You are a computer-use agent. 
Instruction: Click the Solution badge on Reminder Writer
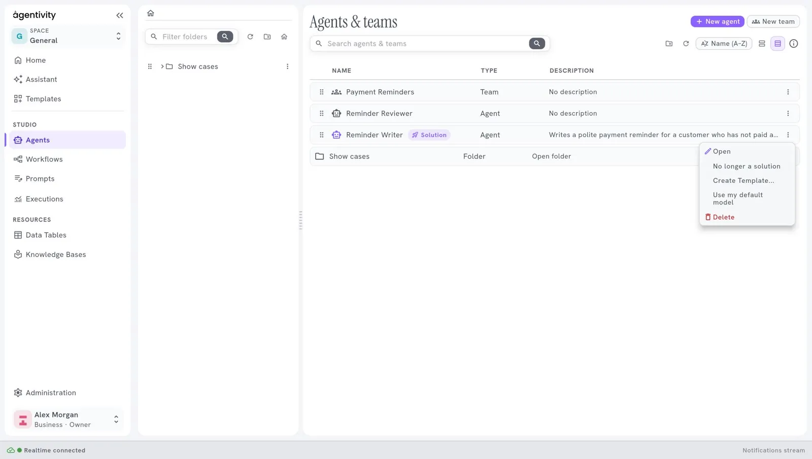point(429,135)
